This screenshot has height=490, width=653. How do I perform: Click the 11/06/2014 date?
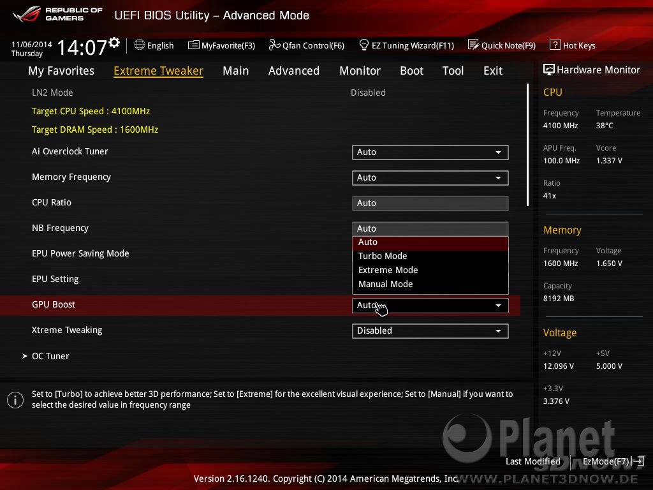point(32,44)
